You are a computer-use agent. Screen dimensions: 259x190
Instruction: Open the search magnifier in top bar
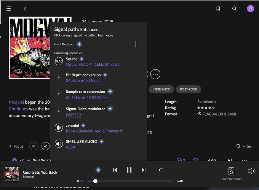(234, 9)
